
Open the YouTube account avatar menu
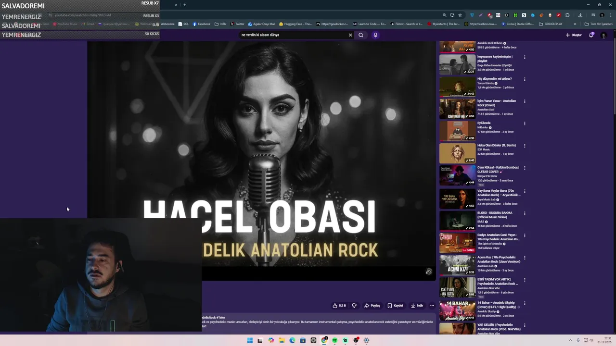tap(603, 35)
